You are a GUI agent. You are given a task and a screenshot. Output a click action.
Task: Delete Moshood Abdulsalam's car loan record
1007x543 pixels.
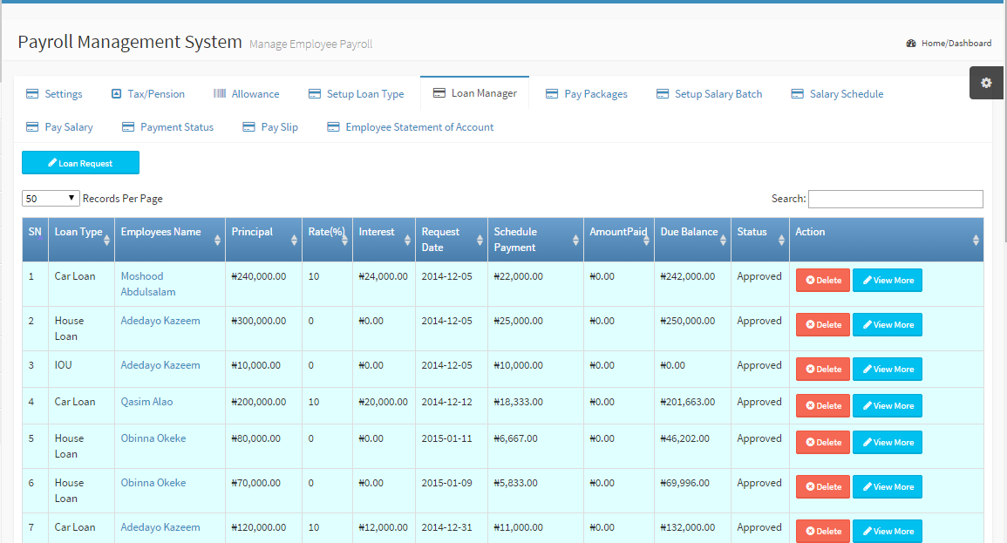point(822,281)
